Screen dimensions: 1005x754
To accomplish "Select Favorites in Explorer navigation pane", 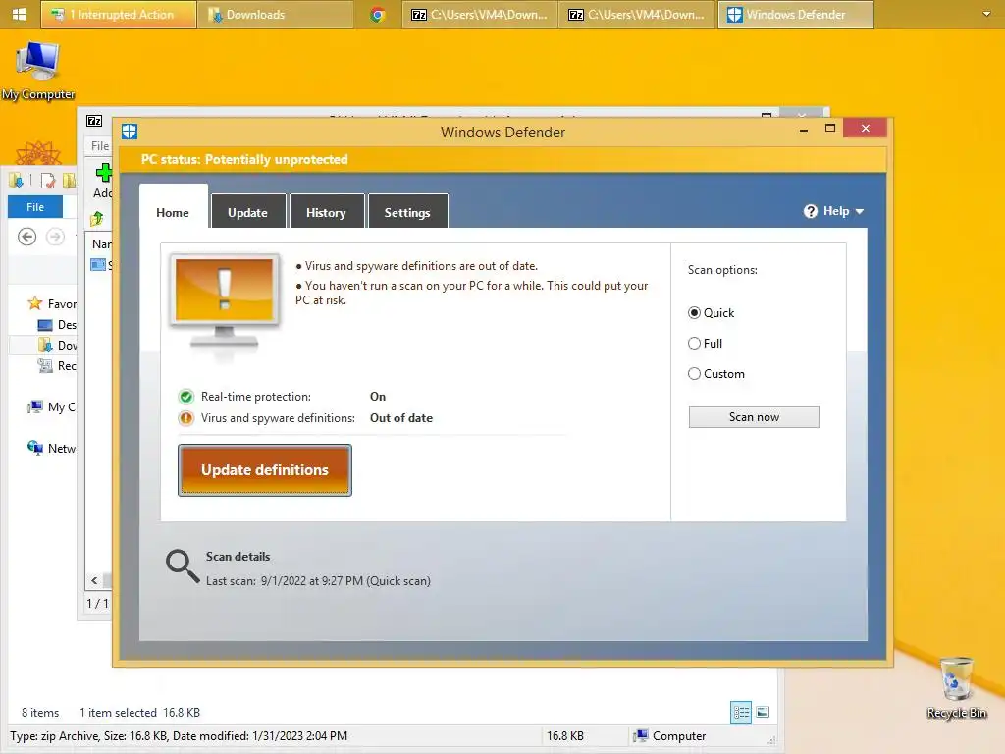I will 52,304.
